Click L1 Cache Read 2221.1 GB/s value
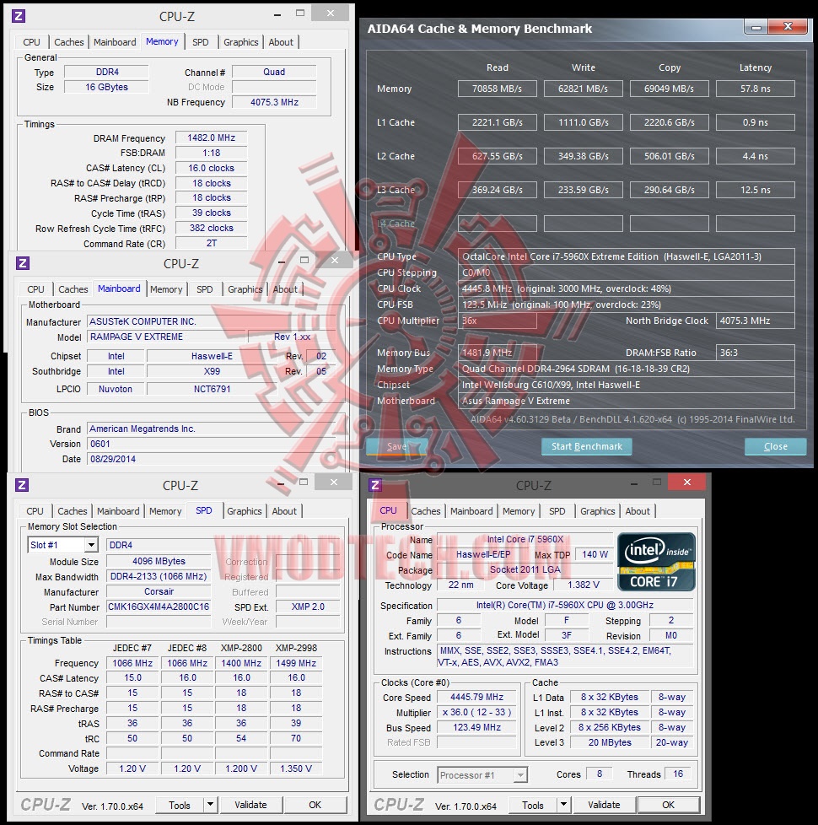Viewport: 818px width, 825px height. [x=497, y=122]
